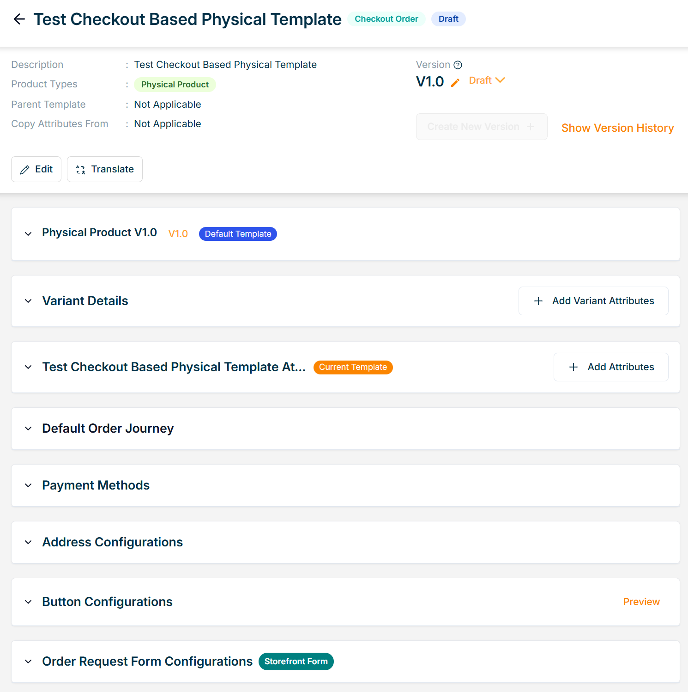Click the Physical Product type tag
Screen dimensions: 688x692
(x=175, y=85)
